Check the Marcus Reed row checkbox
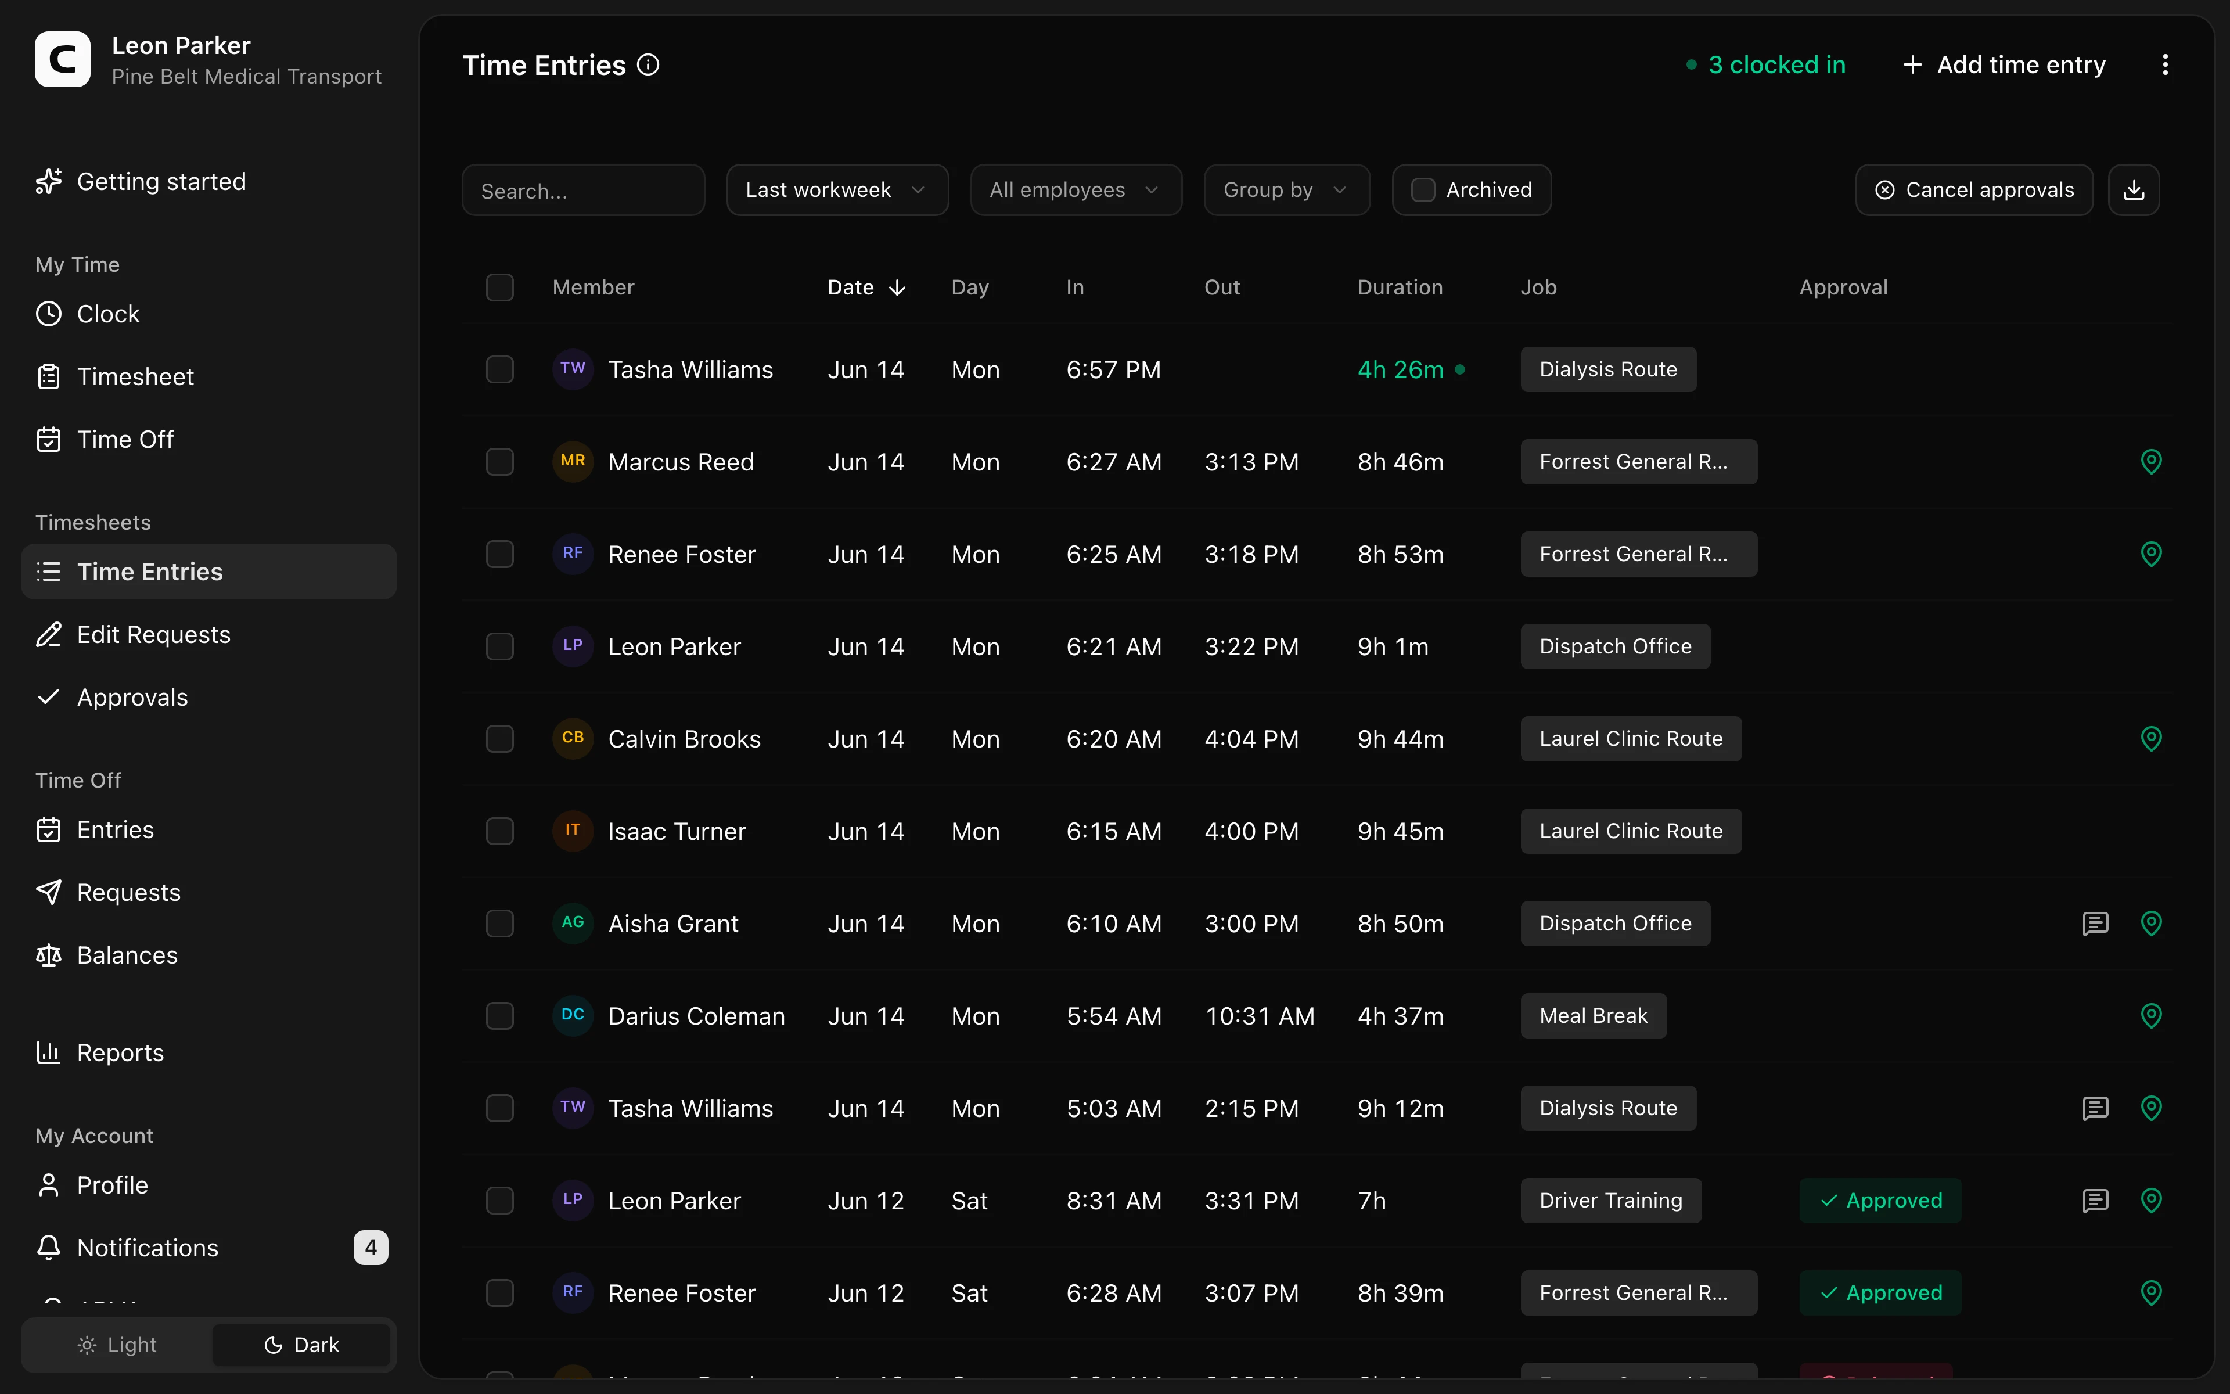The height and width of the screenshot is (1394, 2230). click(x=499, y=462)
